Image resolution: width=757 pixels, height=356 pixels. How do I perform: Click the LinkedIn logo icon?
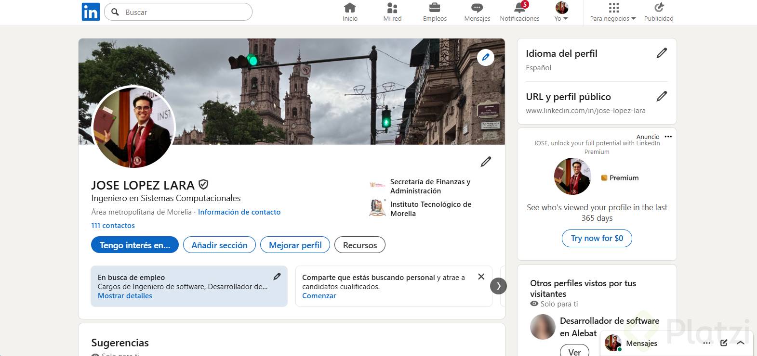91,12
